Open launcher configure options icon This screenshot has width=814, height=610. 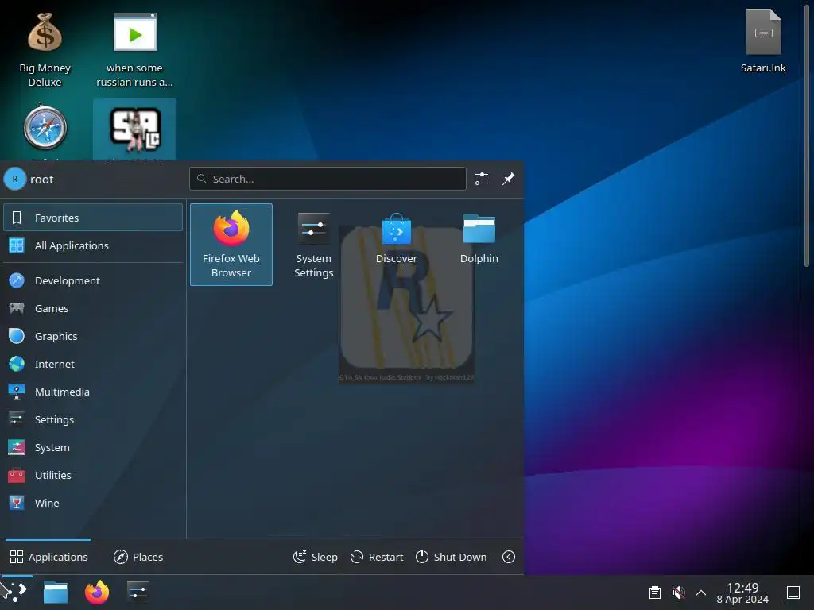481,179
